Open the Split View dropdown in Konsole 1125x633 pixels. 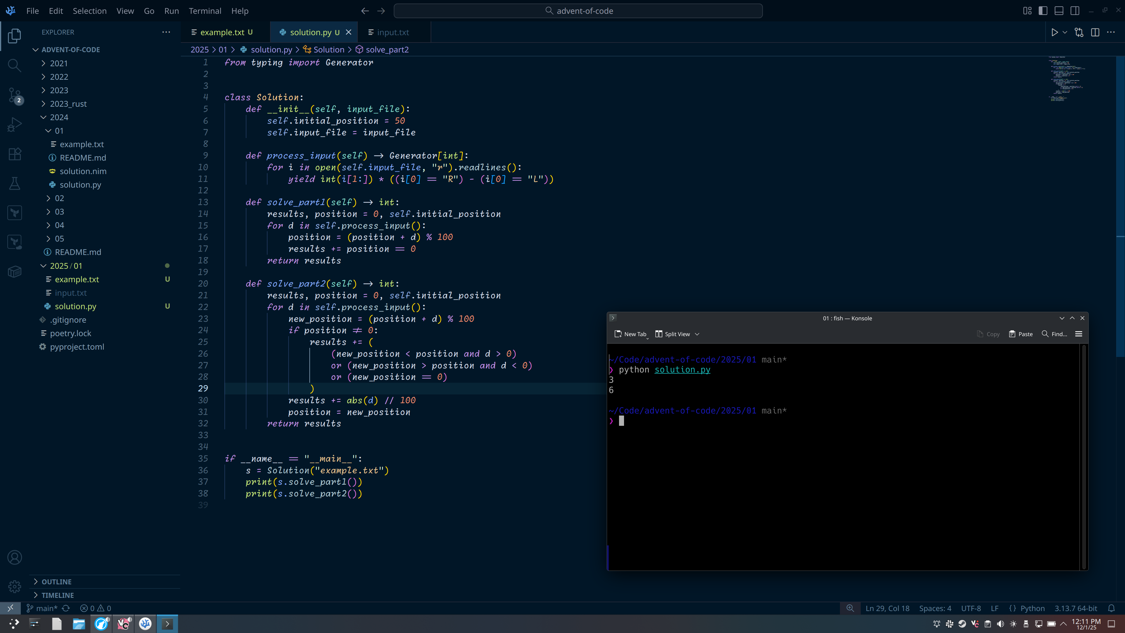tap(697, 334)
